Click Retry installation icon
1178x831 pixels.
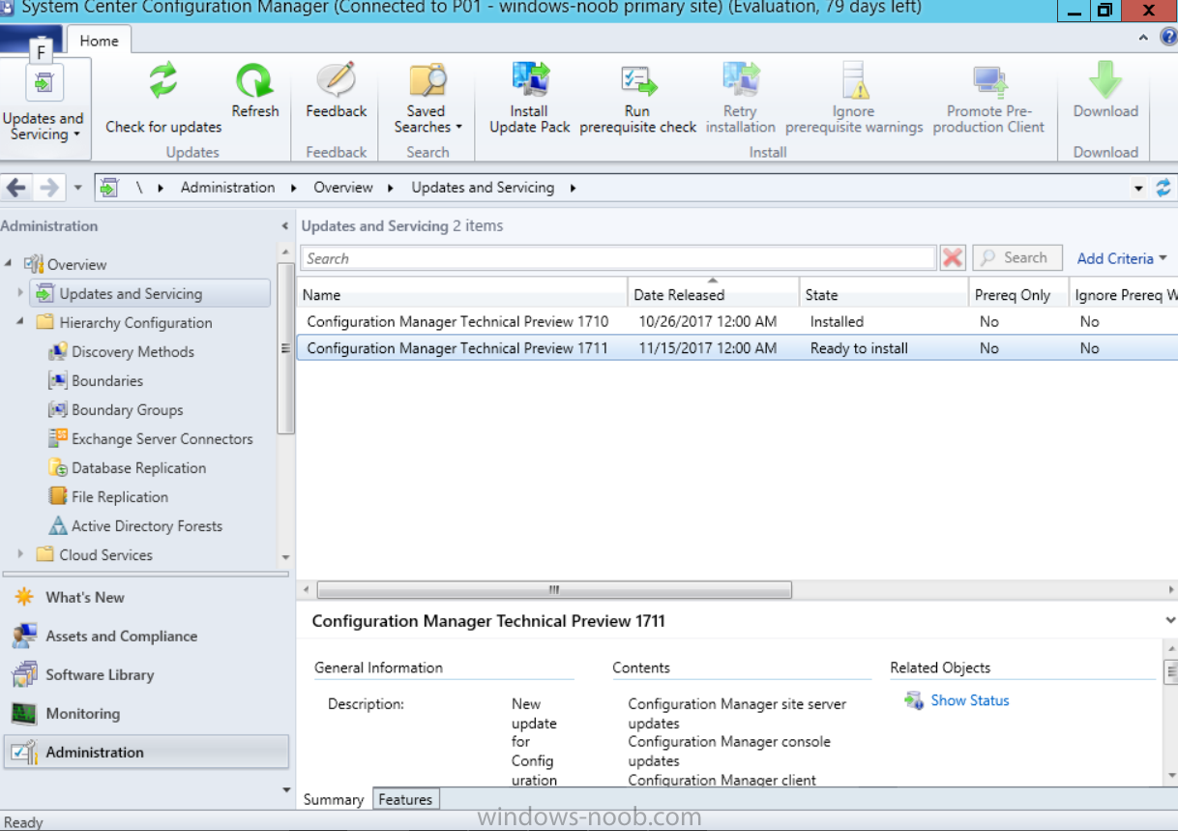740,81
